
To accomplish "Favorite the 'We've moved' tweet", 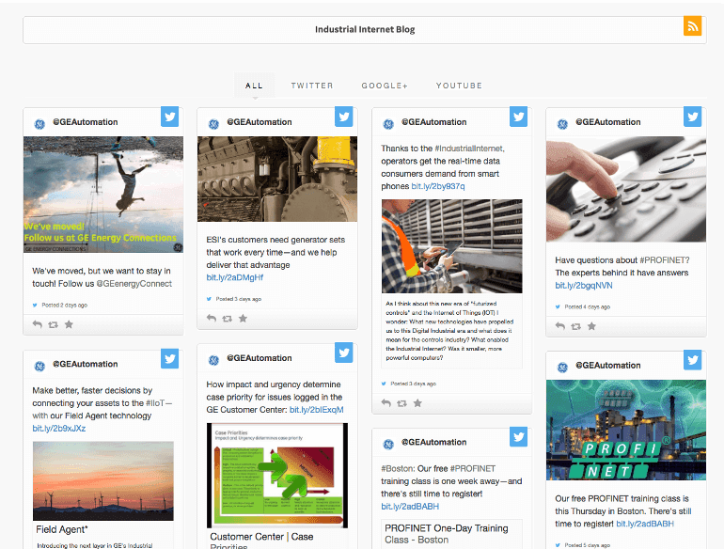I will point(69,324).
